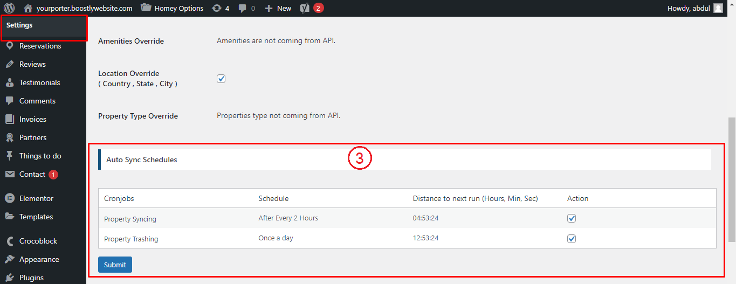This screenshot has height=284, width=736.
Task: Open the comments bubble icon showing 0
Action: click(x=247, y=8)
